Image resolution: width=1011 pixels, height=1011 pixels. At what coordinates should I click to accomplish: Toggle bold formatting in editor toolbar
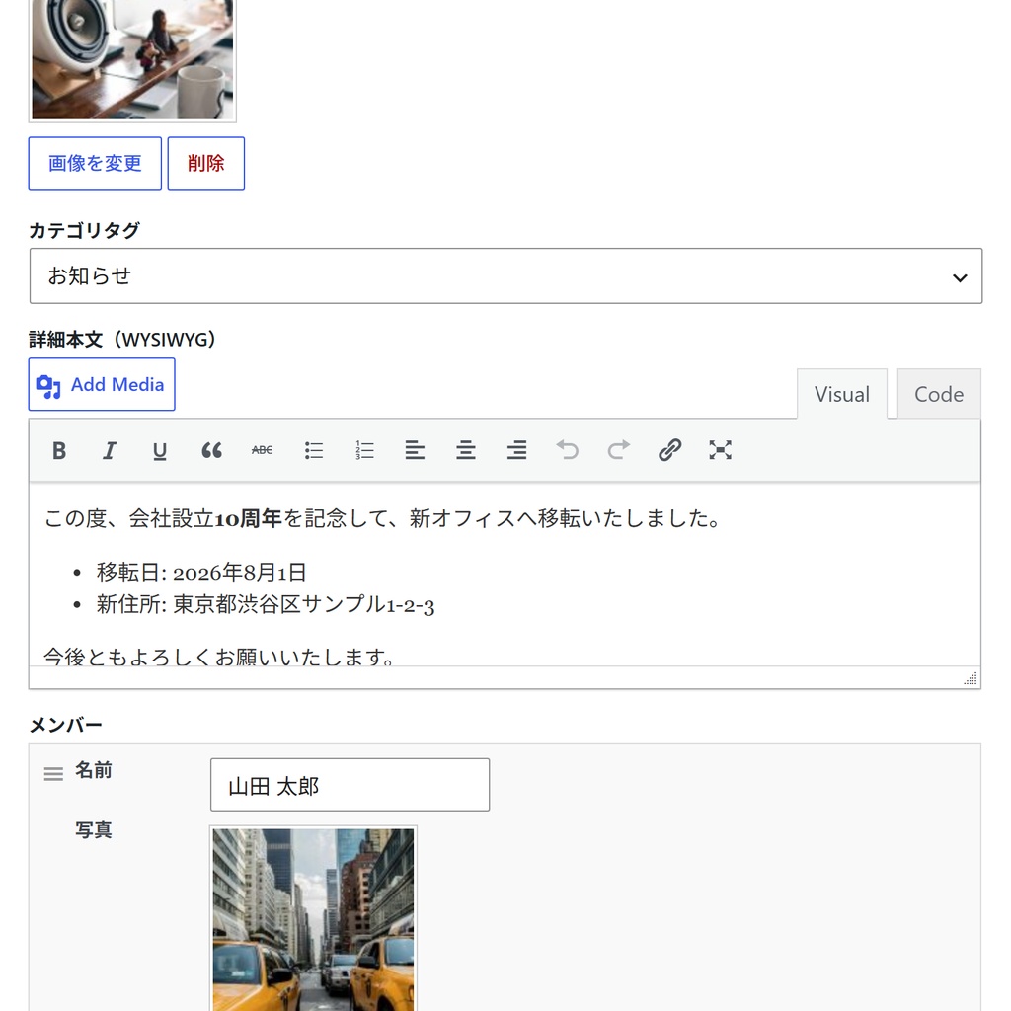(x=59, y=450)
